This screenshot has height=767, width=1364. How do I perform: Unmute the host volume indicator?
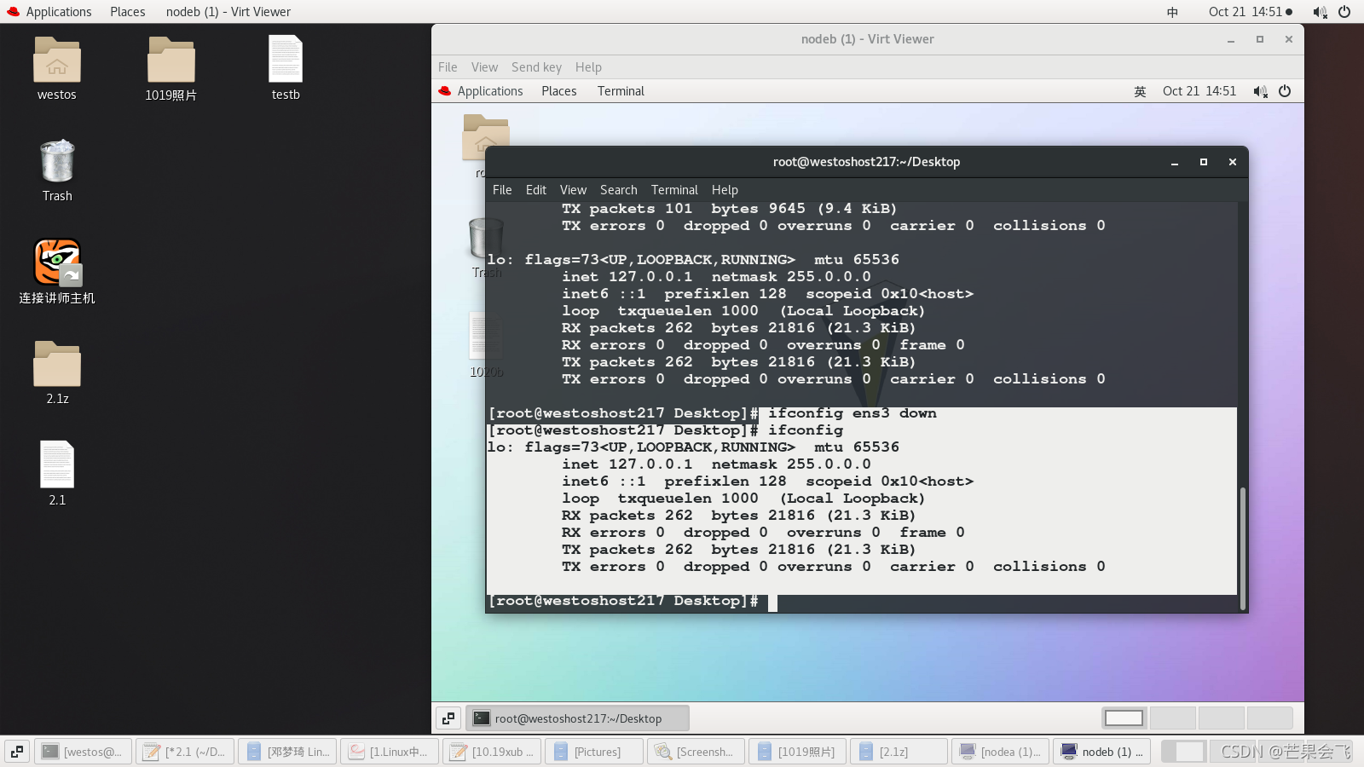click(1320, 11)
